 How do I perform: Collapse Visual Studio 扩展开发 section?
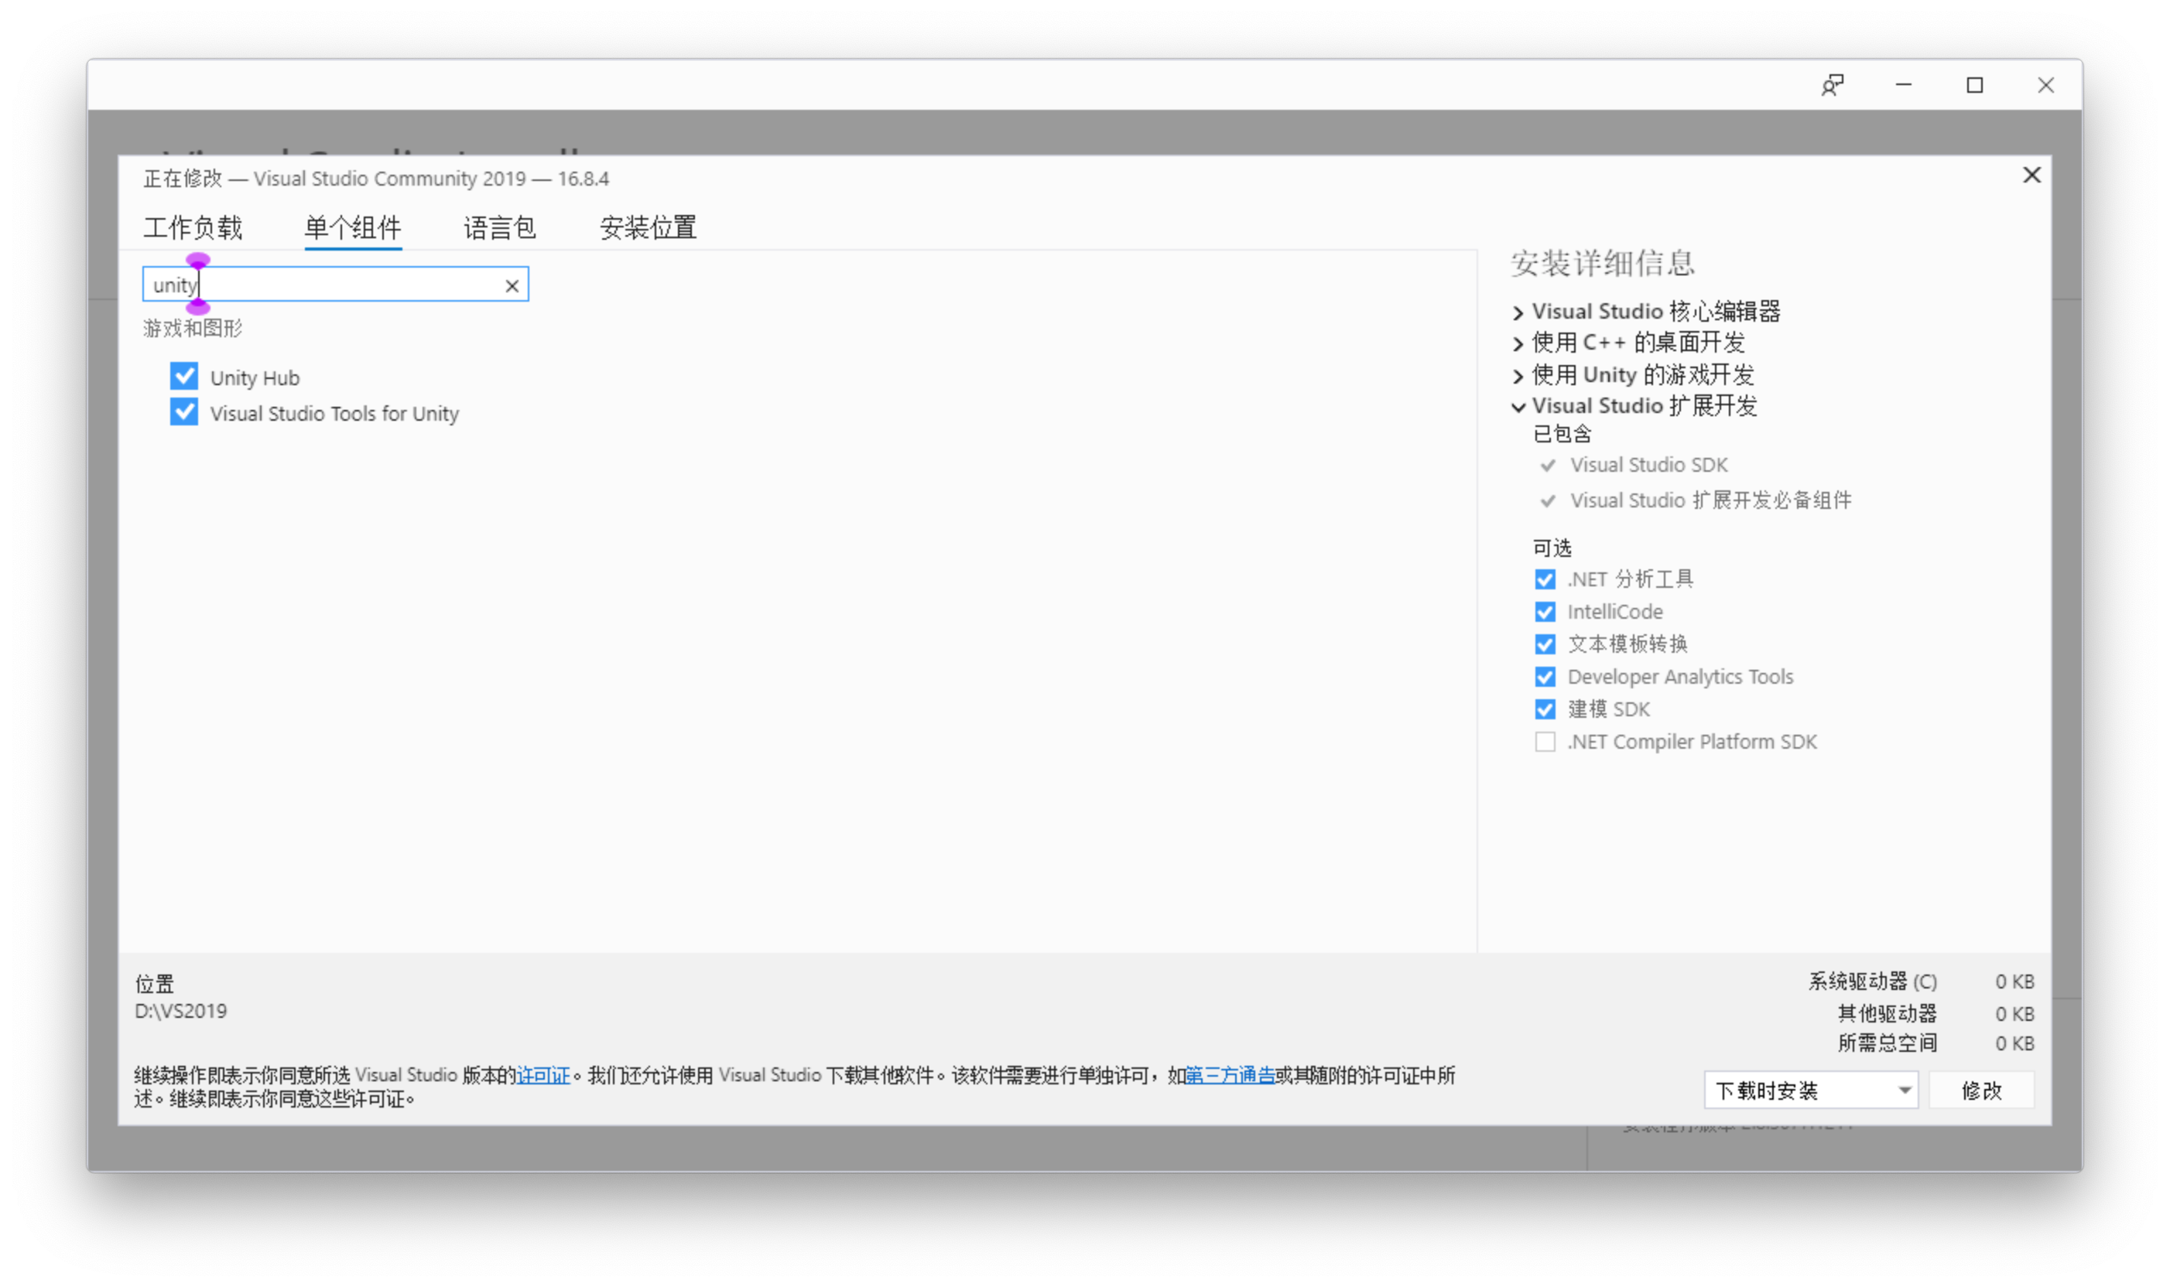1518,406
